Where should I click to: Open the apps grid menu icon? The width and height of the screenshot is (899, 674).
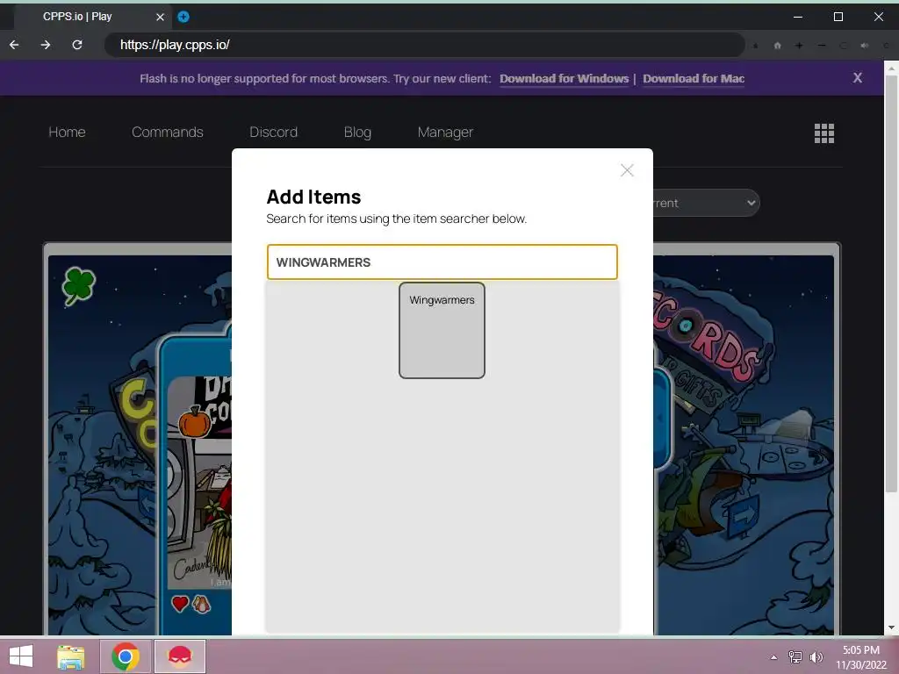click(824, 133)
